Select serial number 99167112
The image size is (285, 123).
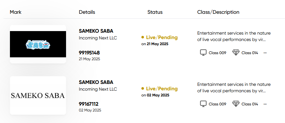pos(88,104)
